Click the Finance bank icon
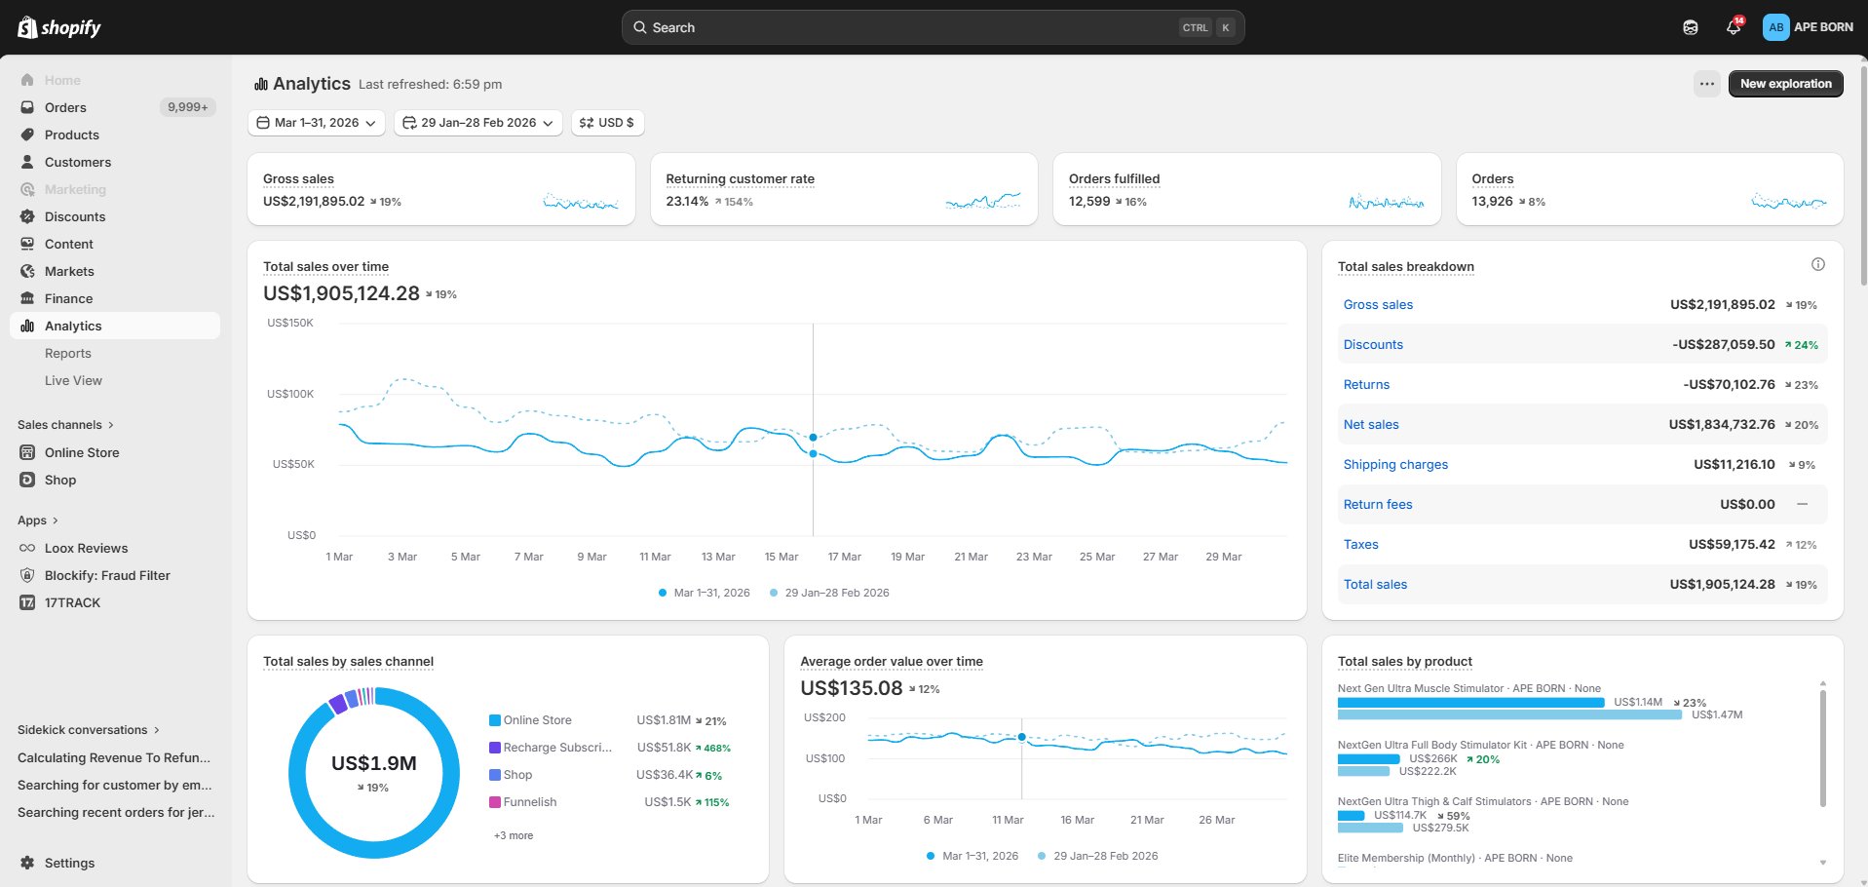Screen dimensions: 1868x887 [x=27, y=298]
